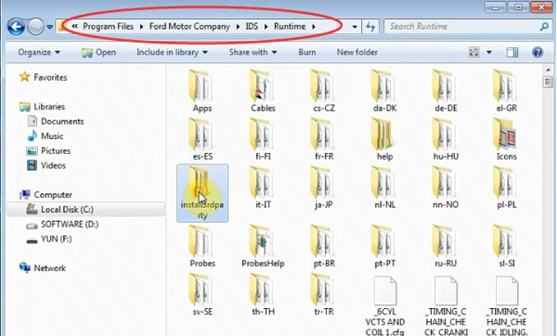Screen dimensions: 557x336
Task: Open the Pictures library
Action: tap(48, 151)
